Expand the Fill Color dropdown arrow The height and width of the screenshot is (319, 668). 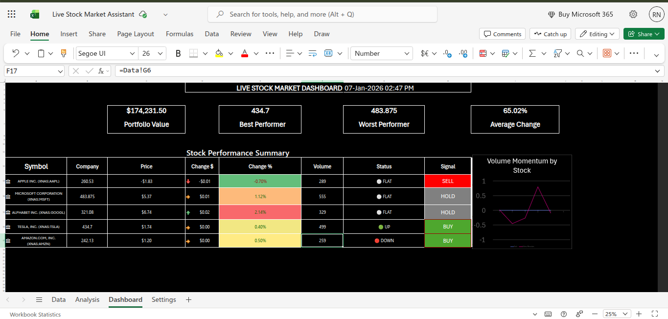[230, 53]
